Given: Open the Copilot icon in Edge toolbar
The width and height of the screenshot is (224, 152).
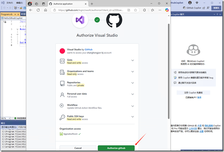Looking at the screenshot, I should pyautogui.click(x=167, y=10).
